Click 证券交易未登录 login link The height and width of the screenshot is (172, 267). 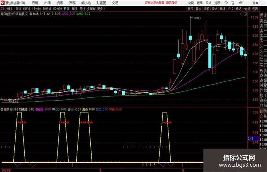pyautogui.click(x=155, y=3)
